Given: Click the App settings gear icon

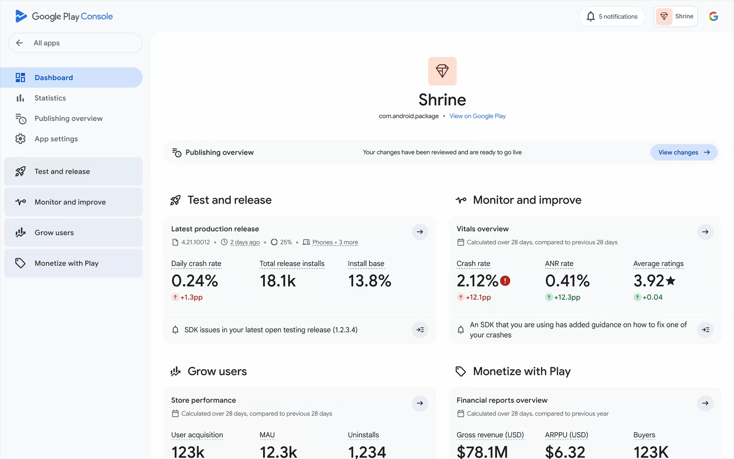Looking at the screenshot, I should point(20,138).
